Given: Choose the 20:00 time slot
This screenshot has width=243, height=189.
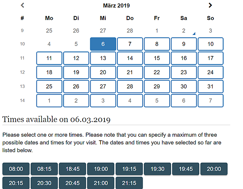Looking at the screenshot, I should (x=213, y=169).
